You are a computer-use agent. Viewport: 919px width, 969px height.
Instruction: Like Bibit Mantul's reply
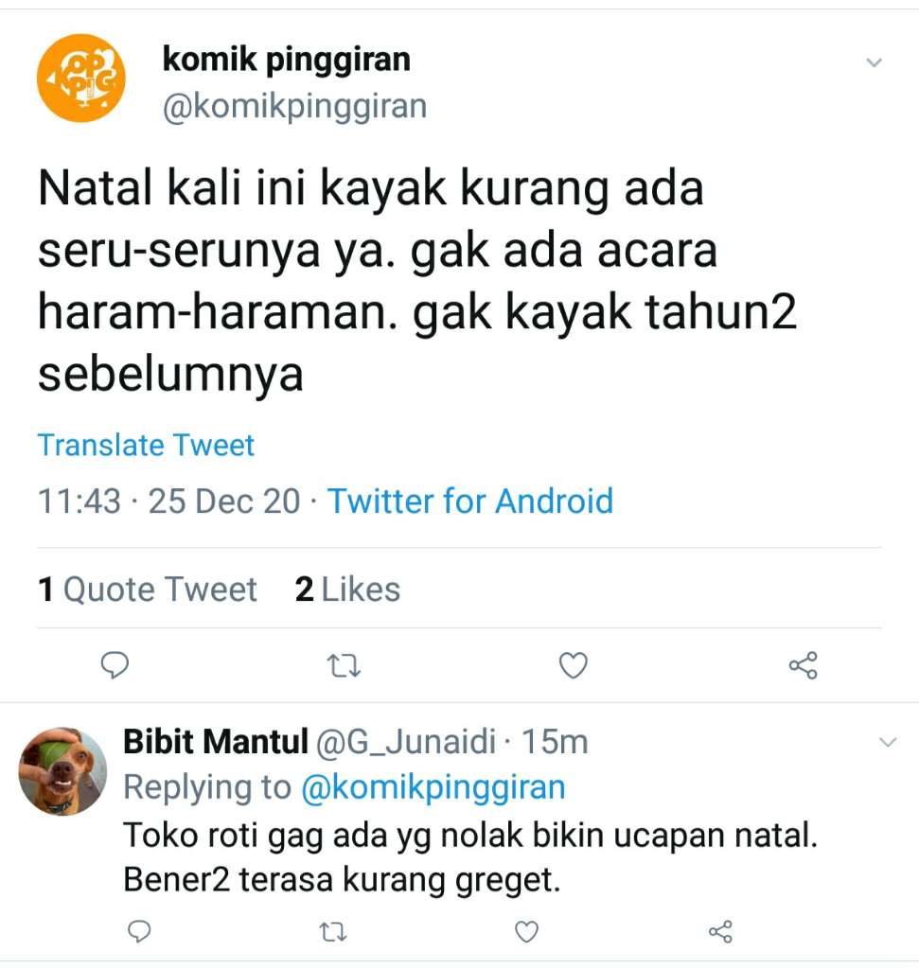(x=526, y=932)
